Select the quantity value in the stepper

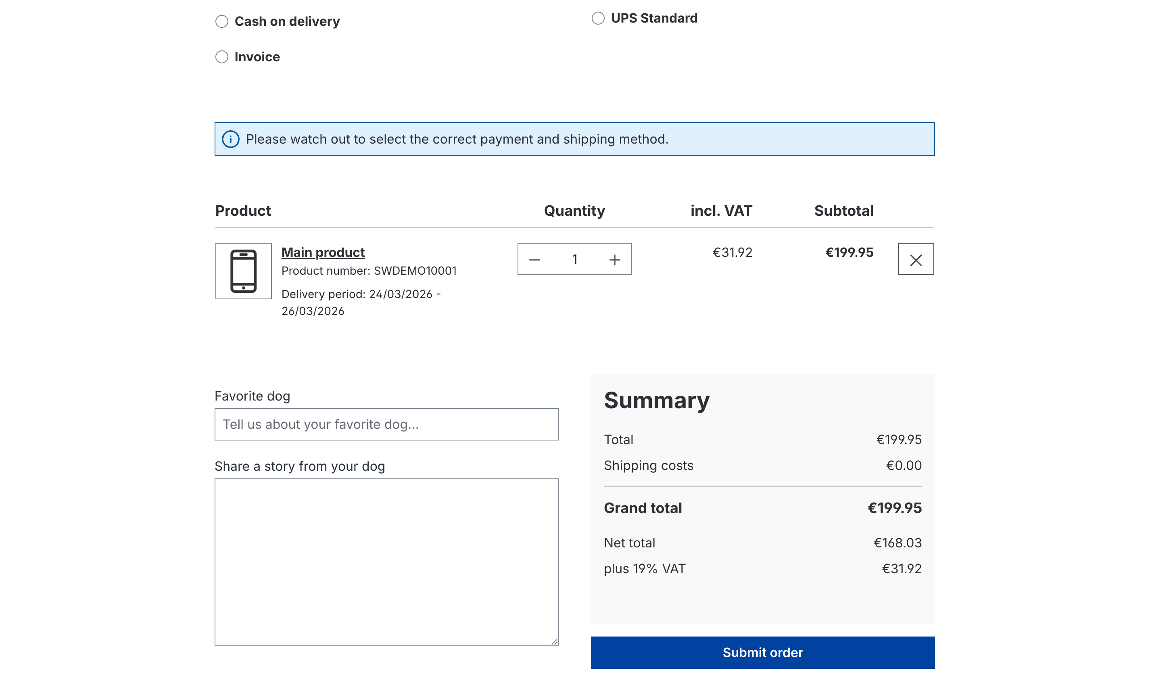[575, 259]
